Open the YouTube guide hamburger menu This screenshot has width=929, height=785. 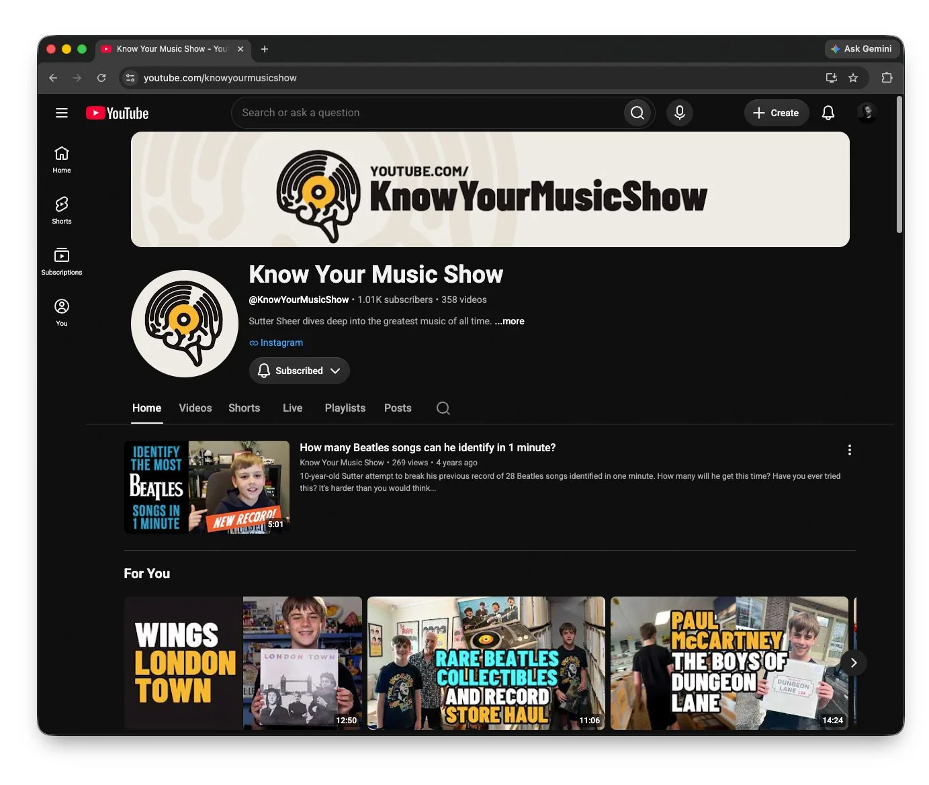62,113
